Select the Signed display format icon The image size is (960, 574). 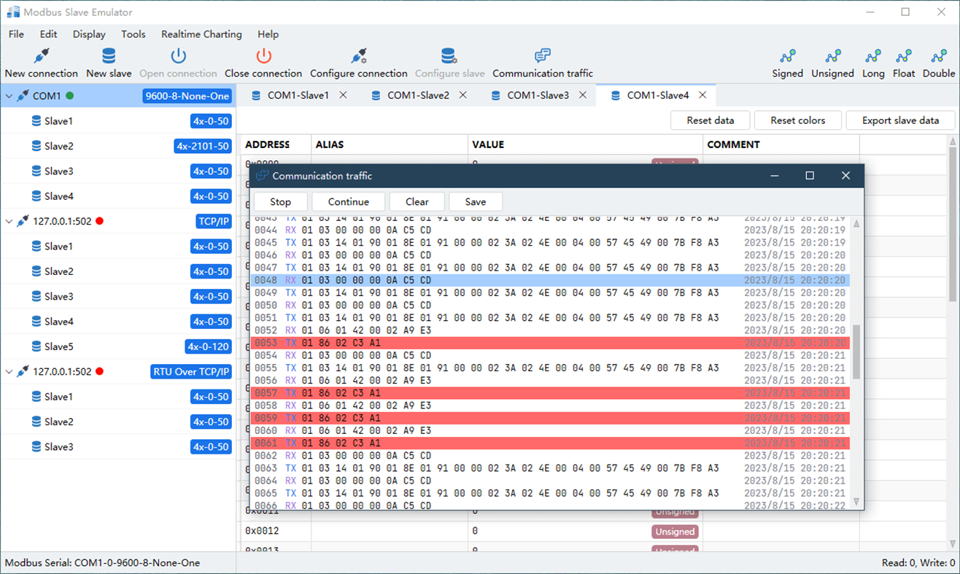(x=788, y=57)
